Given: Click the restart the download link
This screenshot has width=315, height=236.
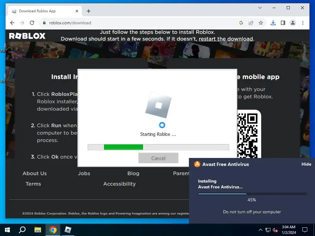Looking at the screenshot, I should (x=225, y=39).
